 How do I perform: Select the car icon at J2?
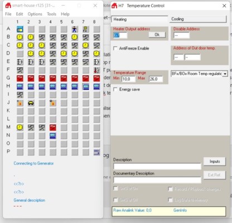31,103
